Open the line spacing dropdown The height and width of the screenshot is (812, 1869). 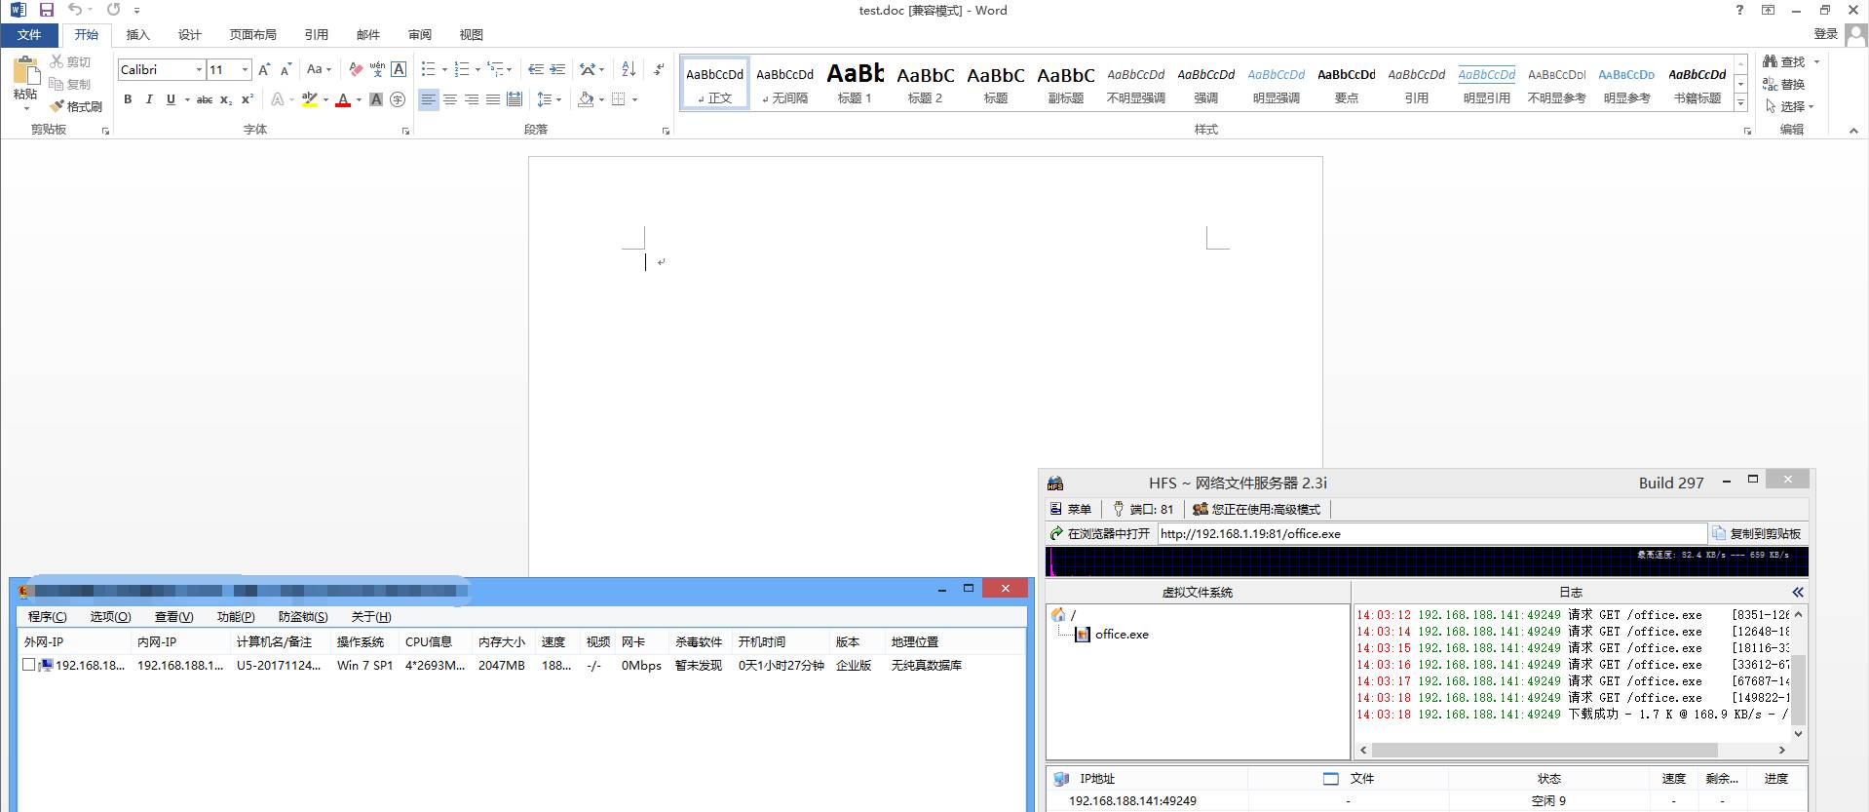tap(549, 99)
